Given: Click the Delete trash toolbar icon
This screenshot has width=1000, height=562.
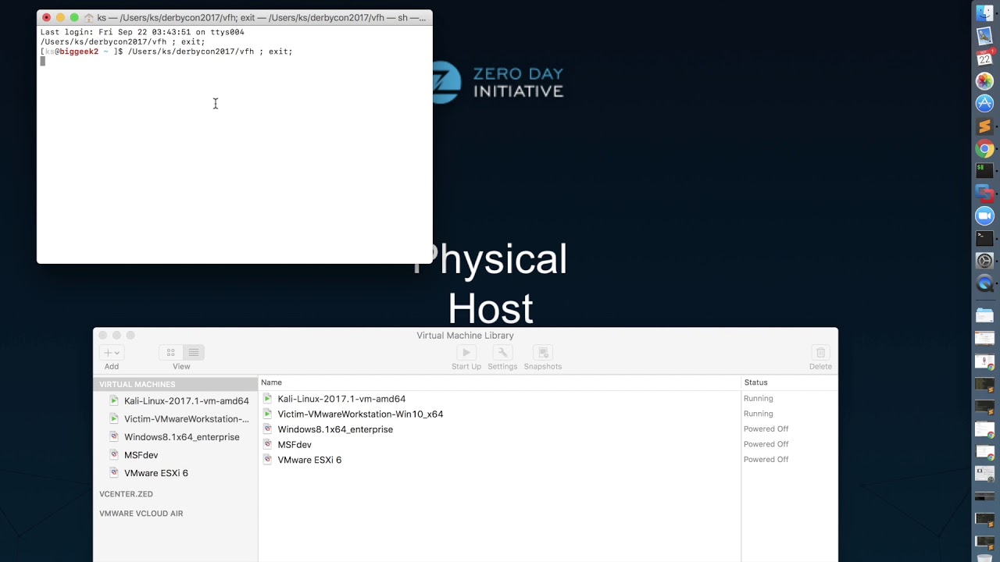Looking at the screenshot, I should point(820,353).
